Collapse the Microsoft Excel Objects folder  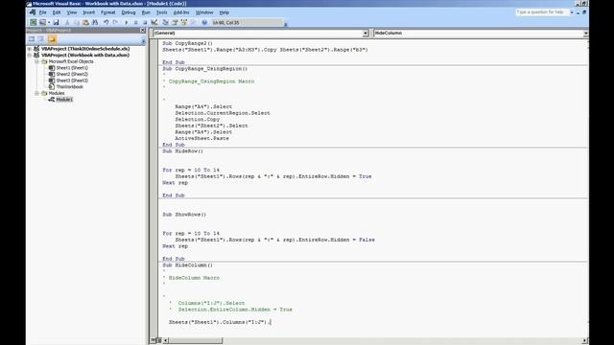(36, 61)
